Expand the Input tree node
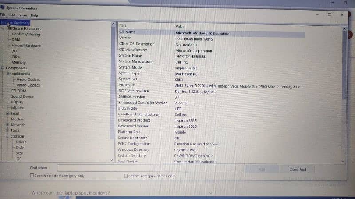 [x=7, y=113]
